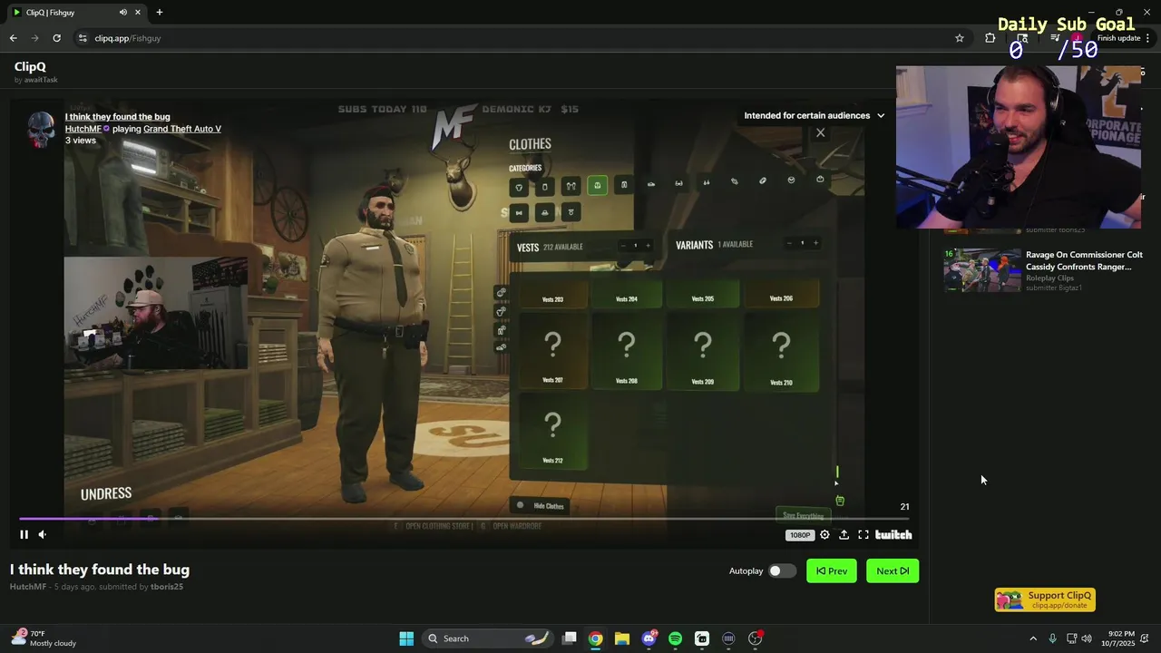Seek on the video progress bar
The image size is (1161, 653).
(x=463, y=519)
